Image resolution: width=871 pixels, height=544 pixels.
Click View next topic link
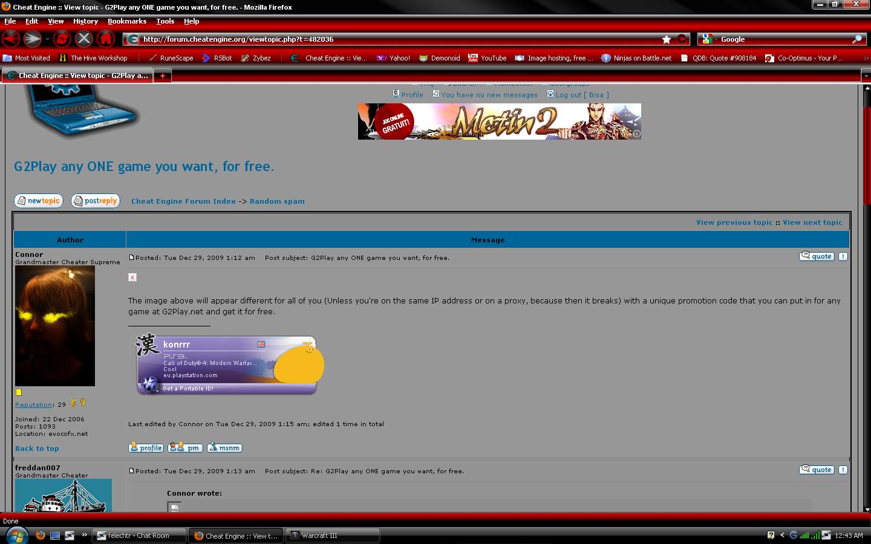click(812, 222)
